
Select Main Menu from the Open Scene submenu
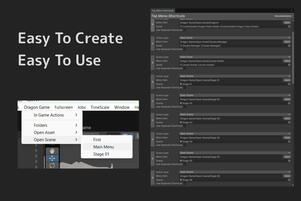(103, 147)
